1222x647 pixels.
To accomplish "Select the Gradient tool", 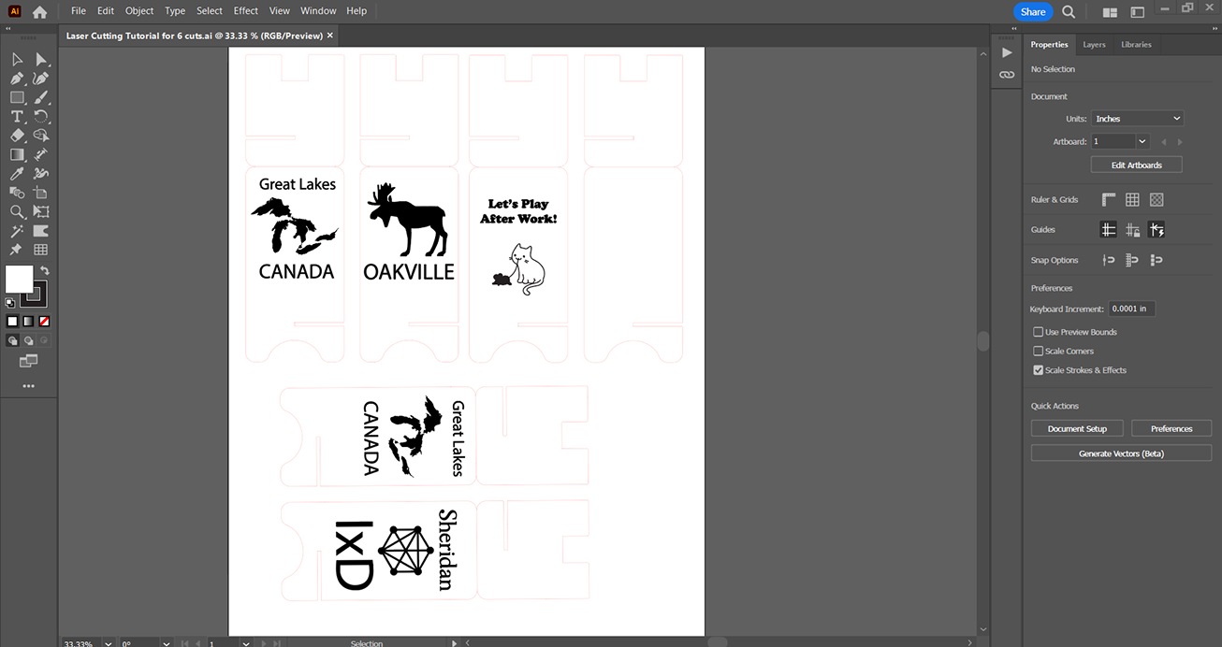I will 17,154.
